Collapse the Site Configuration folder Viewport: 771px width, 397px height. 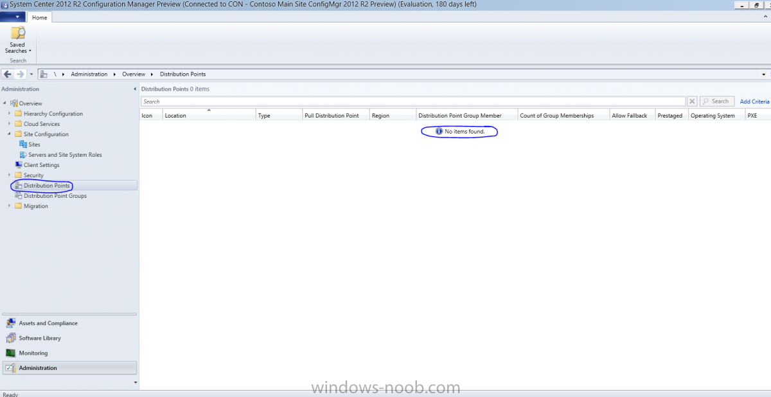(10, 134)
